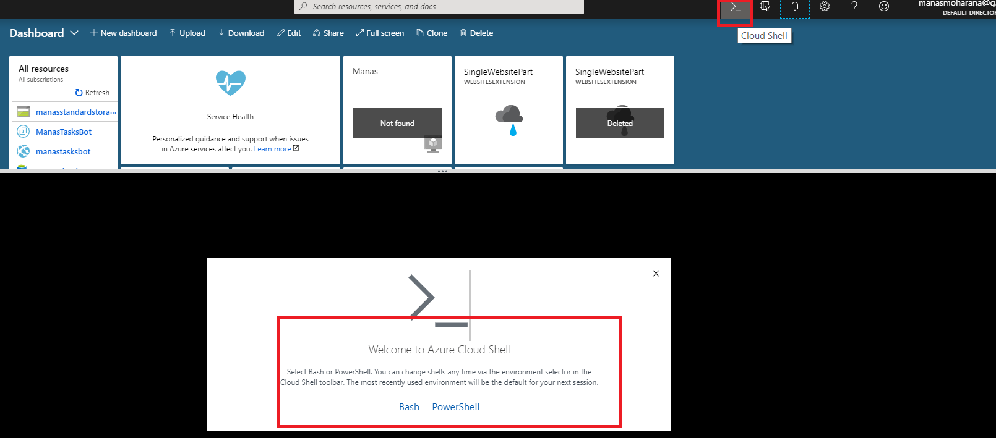996x438 pixels.
Task: Click the search resources input field
Action: click(439, 7)
